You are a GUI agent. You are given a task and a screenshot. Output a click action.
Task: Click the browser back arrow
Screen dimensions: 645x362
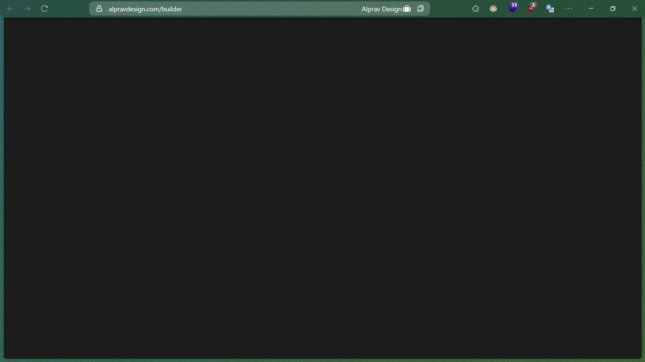10,8
